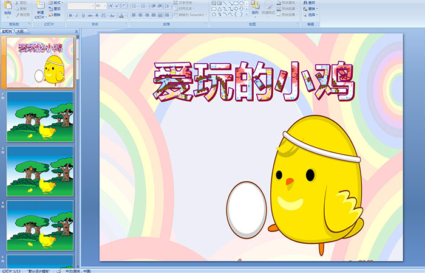Select the Arrow line shape

230,3
